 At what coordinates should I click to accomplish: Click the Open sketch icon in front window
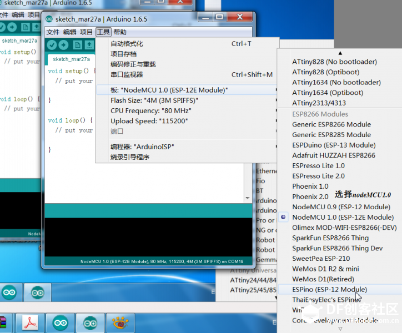(x=89, y=45)
